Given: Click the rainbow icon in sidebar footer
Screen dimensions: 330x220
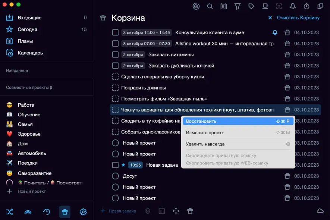Looking at the screenshot, I should [x=28, y=212].
